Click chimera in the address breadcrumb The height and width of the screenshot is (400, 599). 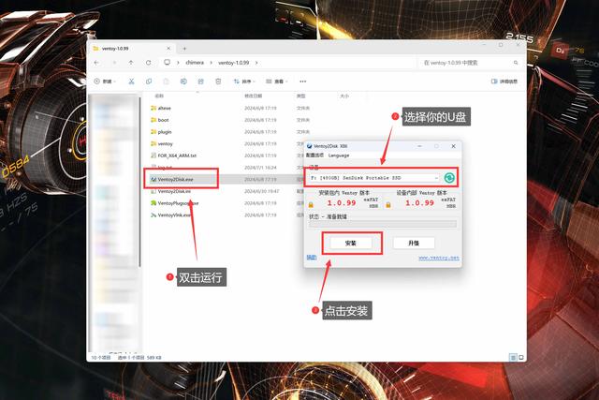point(195,63)
